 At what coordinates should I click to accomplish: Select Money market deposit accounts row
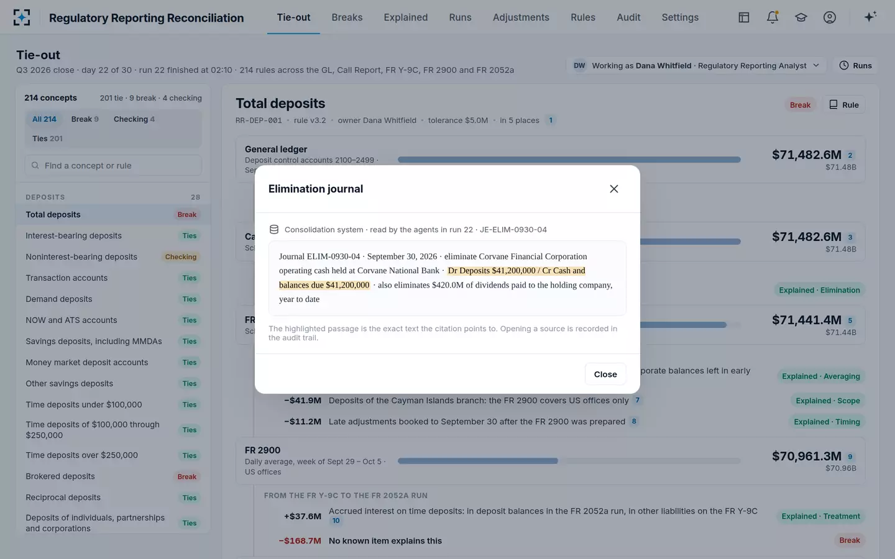113,363
